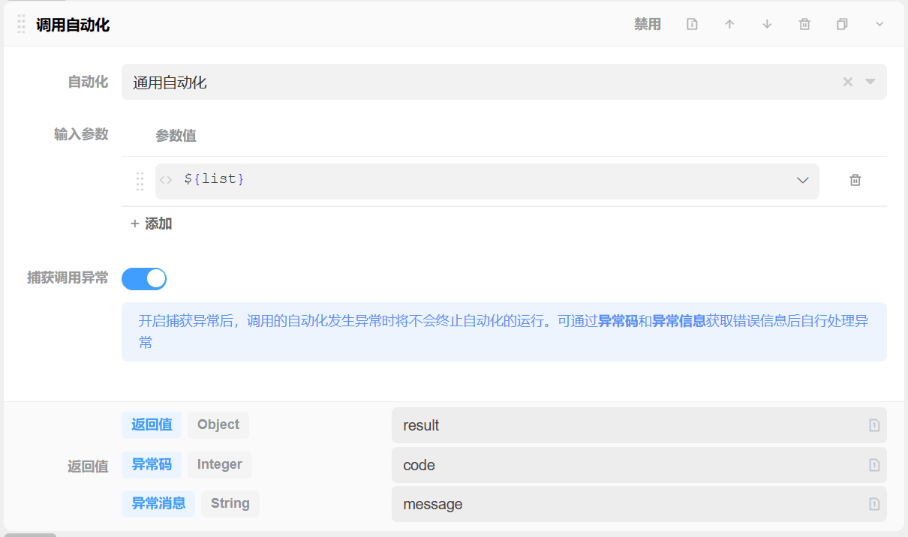
Task: Click 添加 to add a parameter
Action: pyautogui.click(x=152, y=223)
